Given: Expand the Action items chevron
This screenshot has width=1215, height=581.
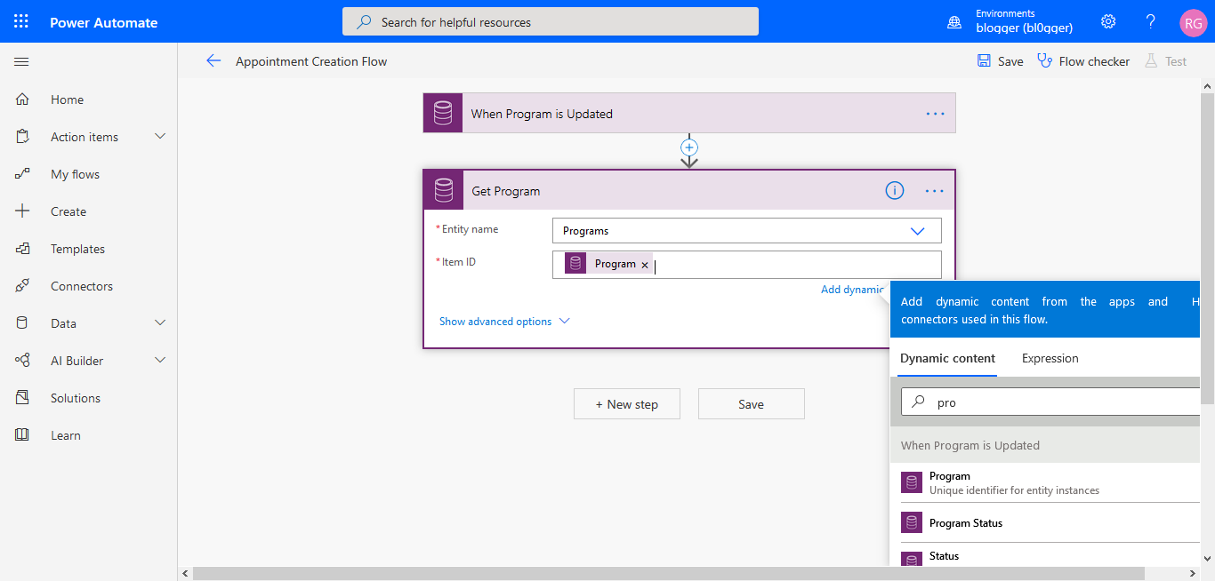Looking at the screenshot, I should (161, 136).
